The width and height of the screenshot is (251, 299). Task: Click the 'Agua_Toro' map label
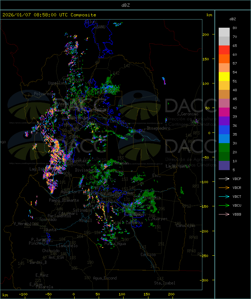pyautogui.click(x=70, y=192)
